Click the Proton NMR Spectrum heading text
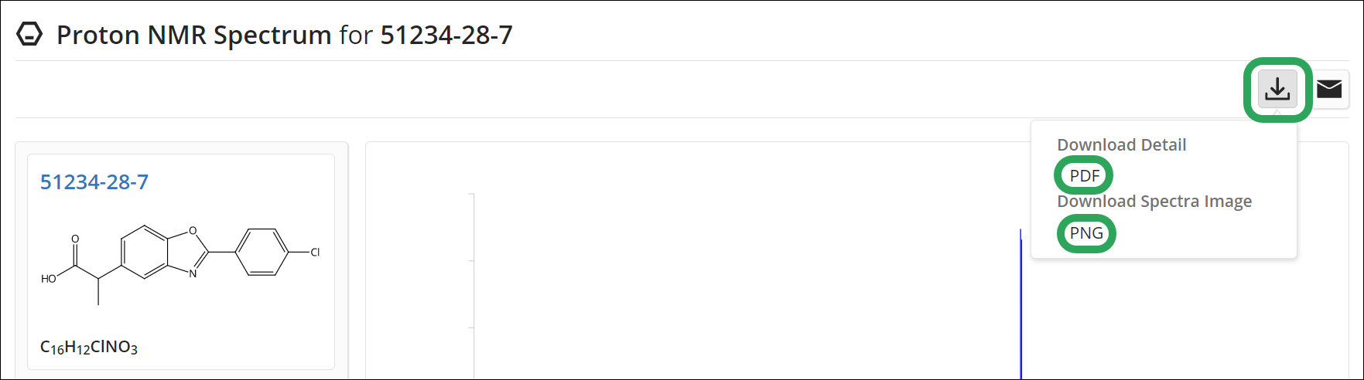The height and width of the screenshot is (380, 1364). coord(194,35)
